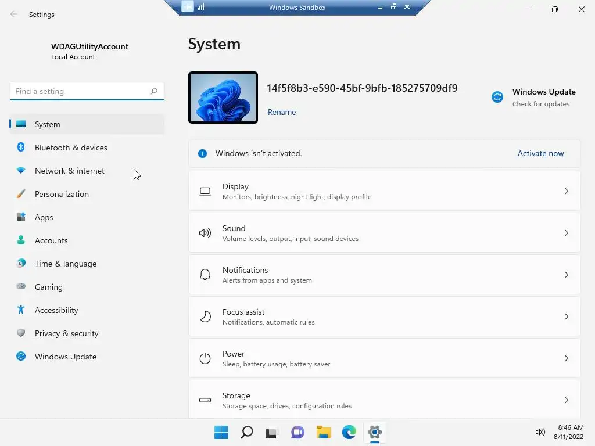Click the Gaming controller icon

tap(21, 286)
